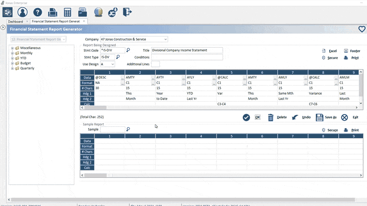Open the ellipsis lookup for @DESC data cell
Viewport: 367px width, 206px height.
point(122,78)
